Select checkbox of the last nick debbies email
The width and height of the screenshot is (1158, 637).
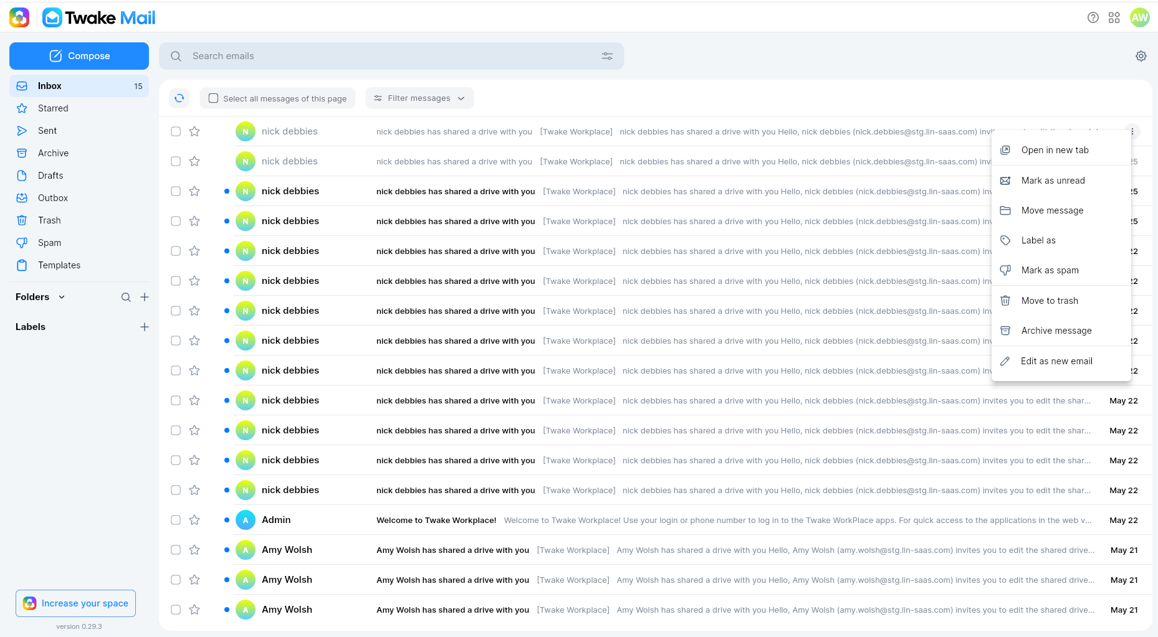click(176, 490)
